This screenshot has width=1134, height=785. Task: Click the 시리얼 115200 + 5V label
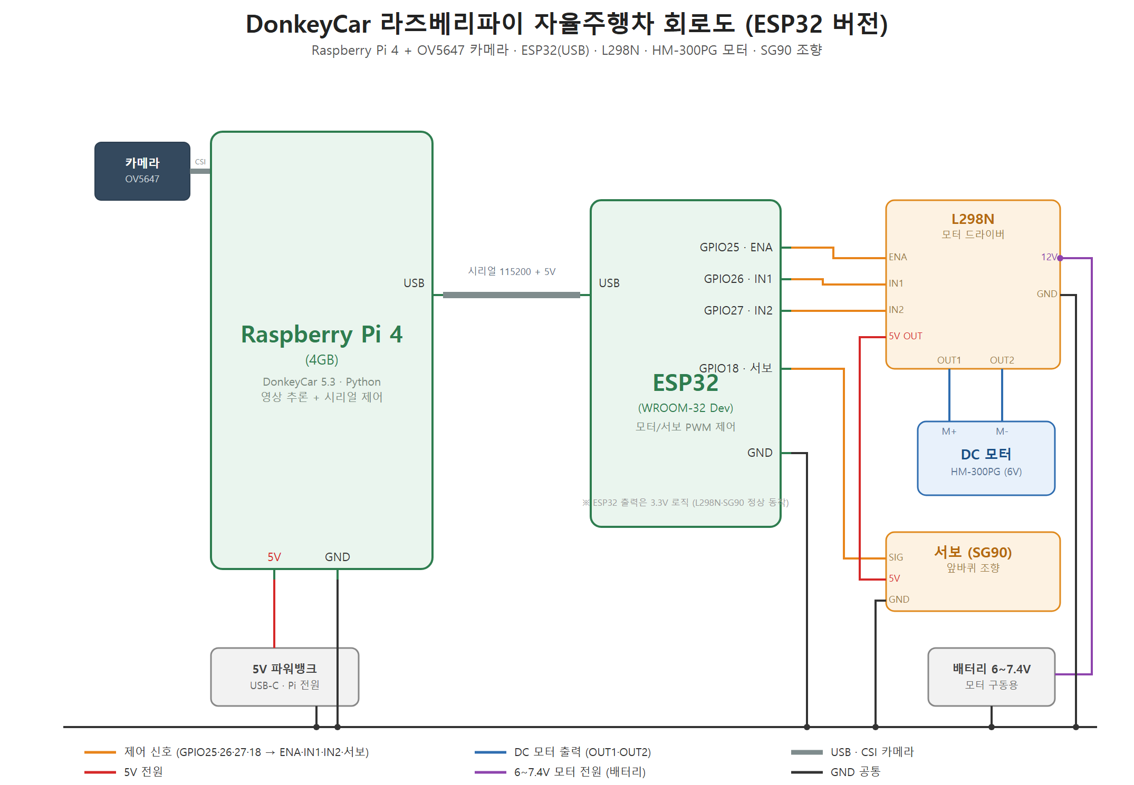[x=512, y=271]
